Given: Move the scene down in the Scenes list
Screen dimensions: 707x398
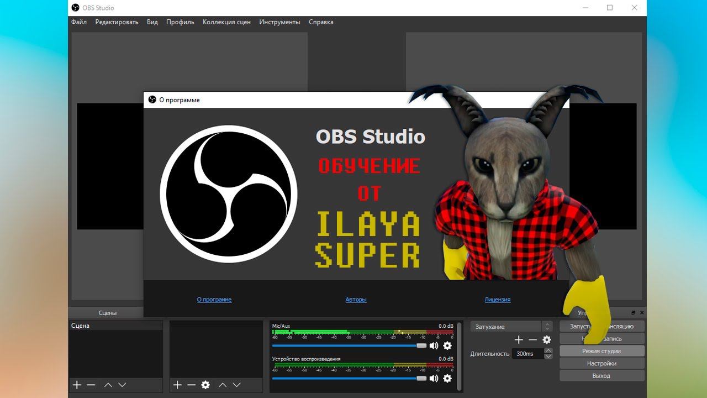Looking at the screenshot, I should pyautogui.click(x=123, y=385).
